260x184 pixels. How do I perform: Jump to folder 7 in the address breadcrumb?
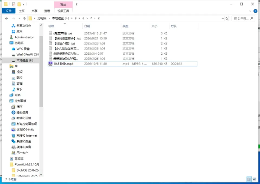[91, 18]
